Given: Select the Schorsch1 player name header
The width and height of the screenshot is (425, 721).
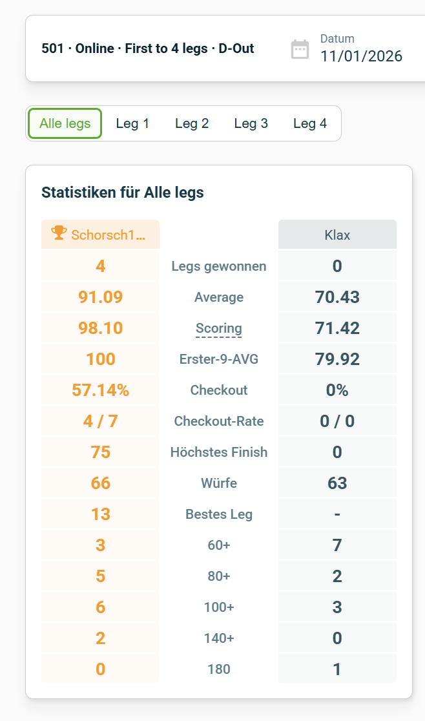Looking at the screenshot, I should tap(100, 235).
